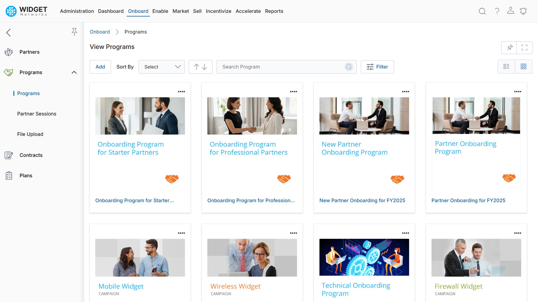
Task: Switch to grid view
Action: [x=524, y=67]
